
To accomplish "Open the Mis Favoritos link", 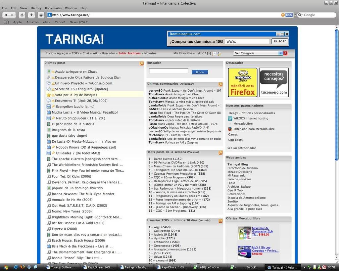I will click(x=183, y=53).
